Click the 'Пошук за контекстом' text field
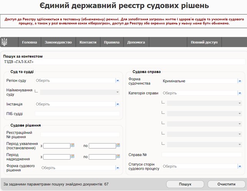The width and height of the screenshot is (247, 191). click(123, 61)
